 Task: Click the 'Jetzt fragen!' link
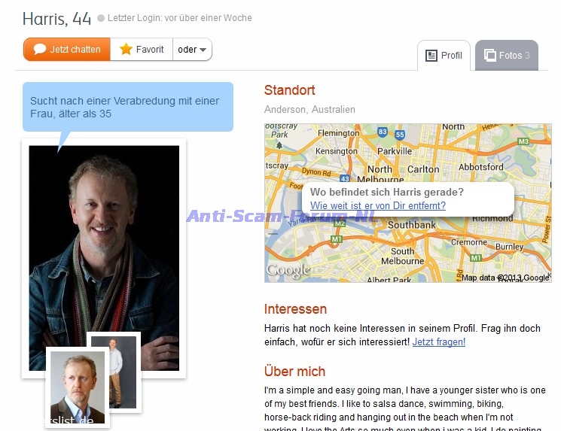(439, 342)
